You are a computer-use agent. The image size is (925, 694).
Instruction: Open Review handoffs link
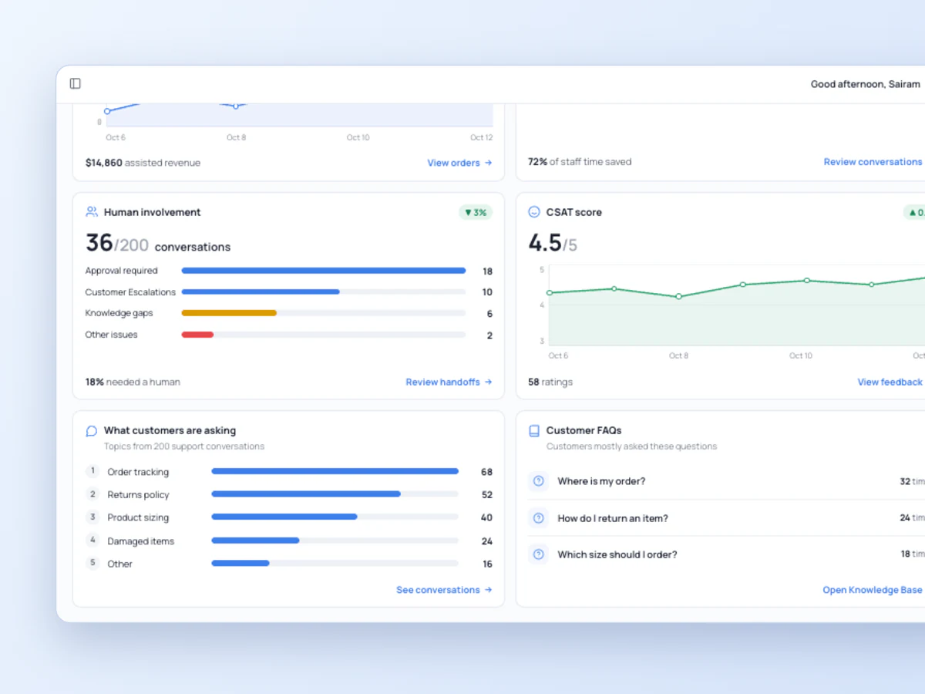click(x=449, y=382)
